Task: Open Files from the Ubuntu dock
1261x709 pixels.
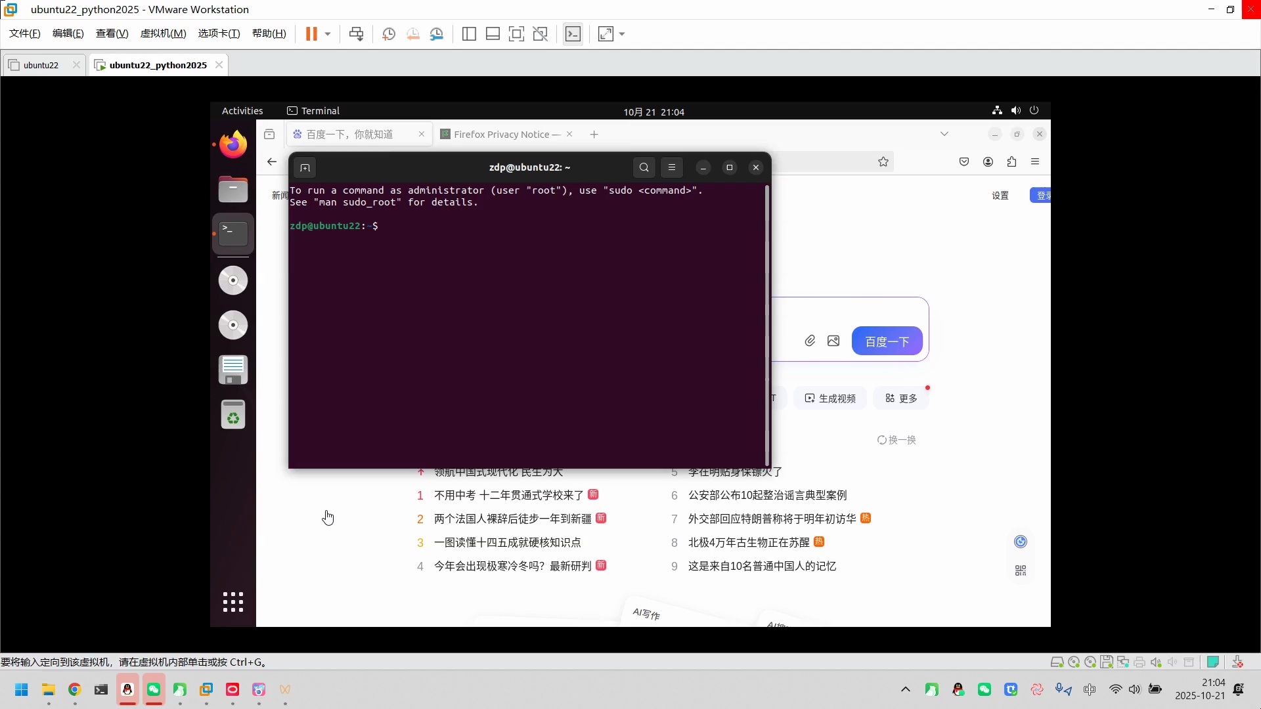Action: coord(232,189)
